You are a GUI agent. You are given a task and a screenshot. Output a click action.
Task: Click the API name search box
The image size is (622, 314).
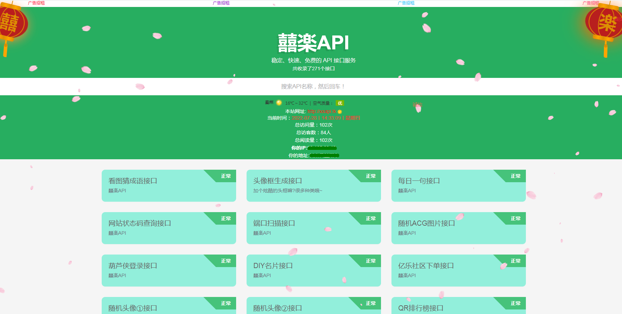click(x=311, y=86)
